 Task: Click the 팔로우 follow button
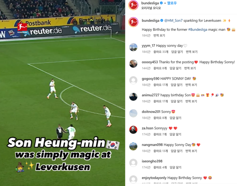[172, 3]
